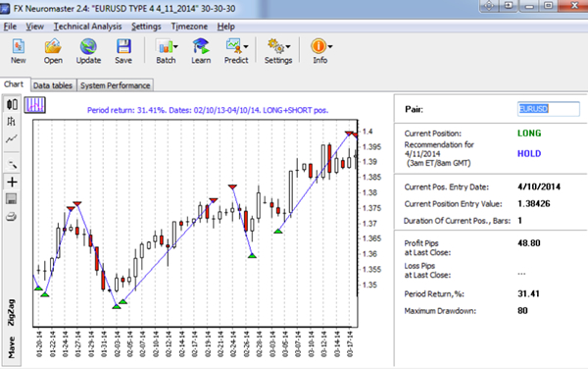This screenshot has height=369, width=588.
Task: Switch to the Data tables tab
Action: (53, 85)
